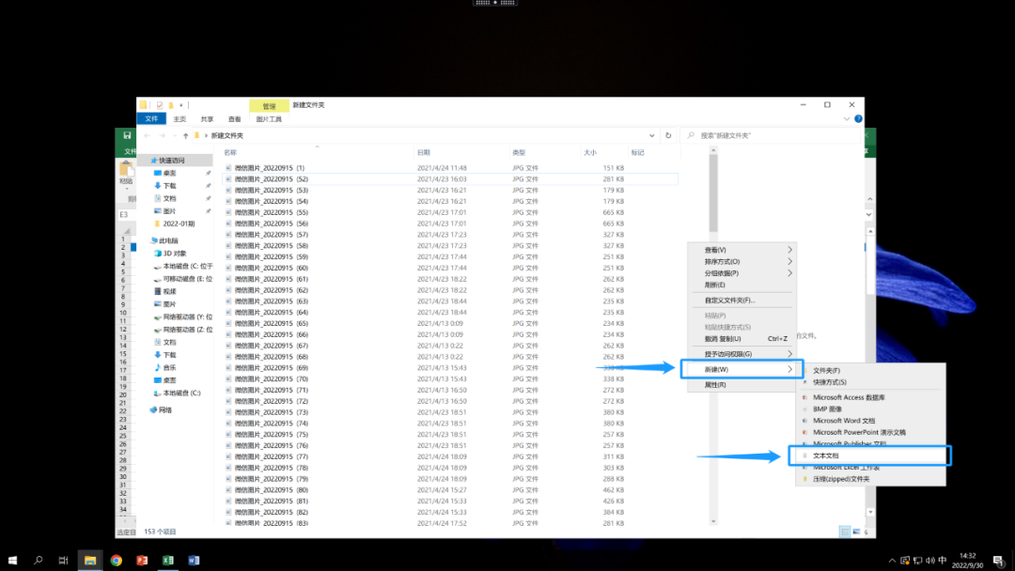Screen dimensions: 1015x571
Task: Select the 查看 ribbon tab
Action: [234, 119]
